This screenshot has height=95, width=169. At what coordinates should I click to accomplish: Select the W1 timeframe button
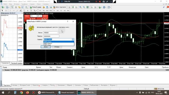coord(65,11)
